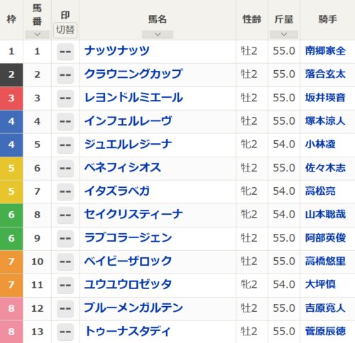View jockey 菅原辰徳 profile
The image size is (355, 343).
(325, 331)
